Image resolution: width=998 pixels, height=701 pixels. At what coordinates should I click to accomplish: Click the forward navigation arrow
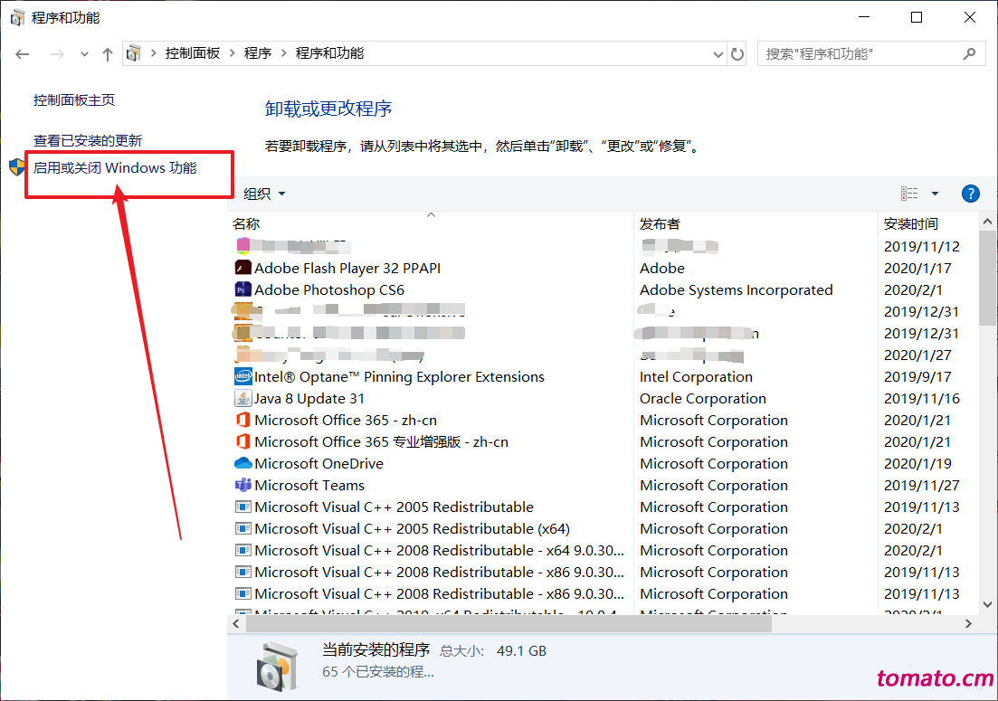pyautogui.click(x=57, y=54)
